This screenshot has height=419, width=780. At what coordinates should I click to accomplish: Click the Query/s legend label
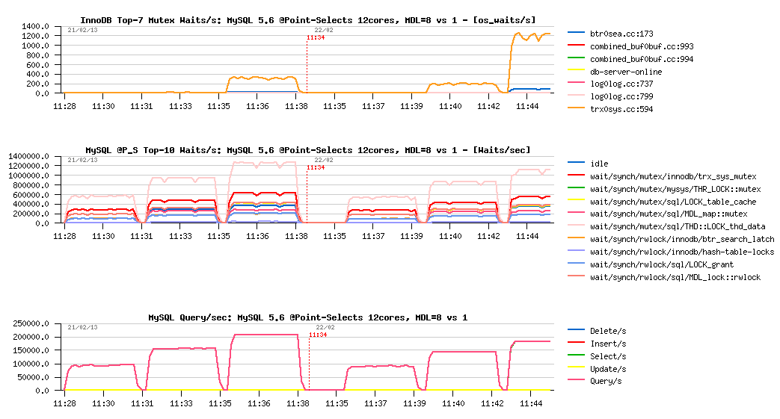click(x=606, y=381)
